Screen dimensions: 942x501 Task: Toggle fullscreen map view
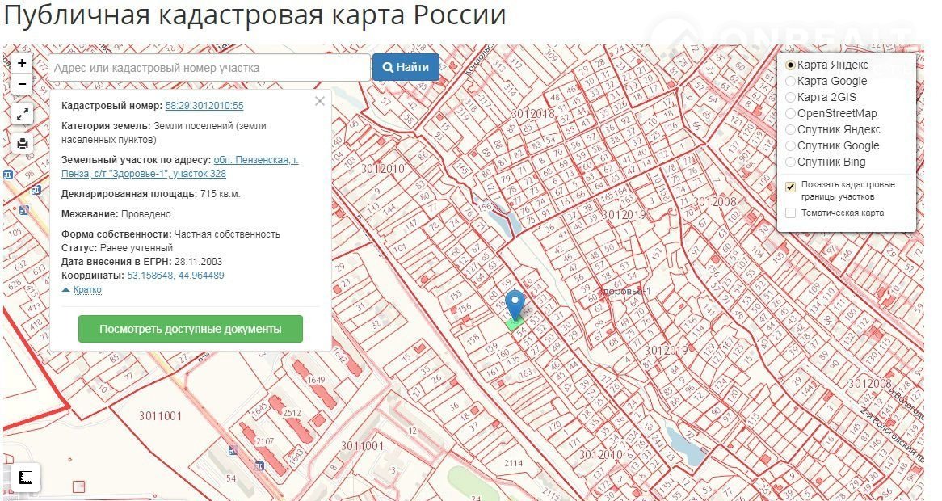[x=23, y=114]
